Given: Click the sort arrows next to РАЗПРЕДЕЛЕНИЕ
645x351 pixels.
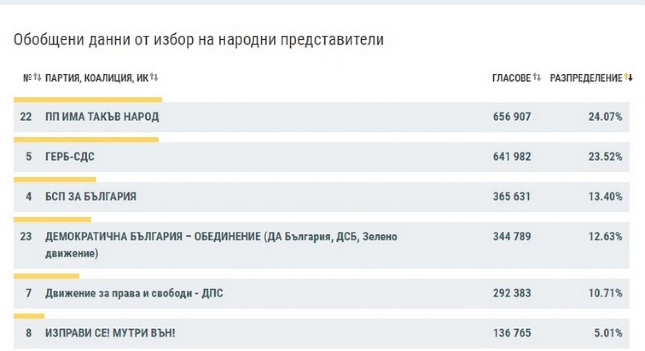Looking at the screenshot, I should (x=628, y=78).
